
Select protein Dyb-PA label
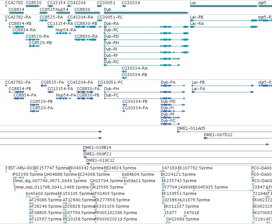[168, 82]
